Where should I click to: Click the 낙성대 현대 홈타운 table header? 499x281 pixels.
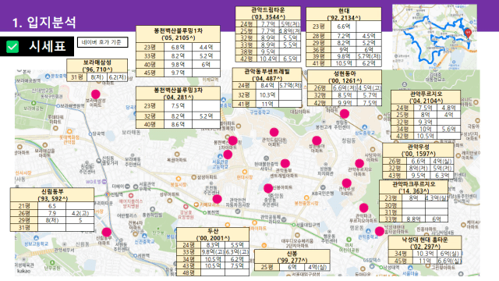click(x=425, y=243)
